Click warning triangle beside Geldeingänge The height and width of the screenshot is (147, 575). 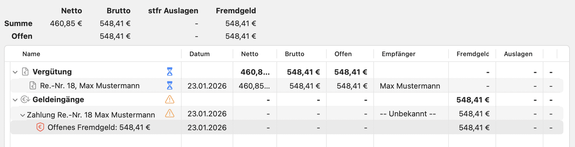click(170, 100)
